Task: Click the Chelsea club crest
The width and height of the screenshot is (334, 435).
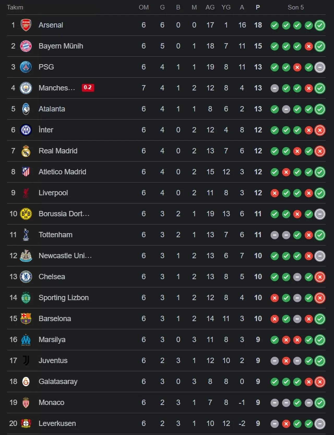Action: (x=26, y=277)
